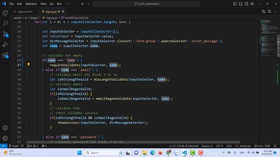Image resolution: width=280 pixels, height=157 pixels.
Task: Open File Explorer from the taskbar
Action: 144,153
